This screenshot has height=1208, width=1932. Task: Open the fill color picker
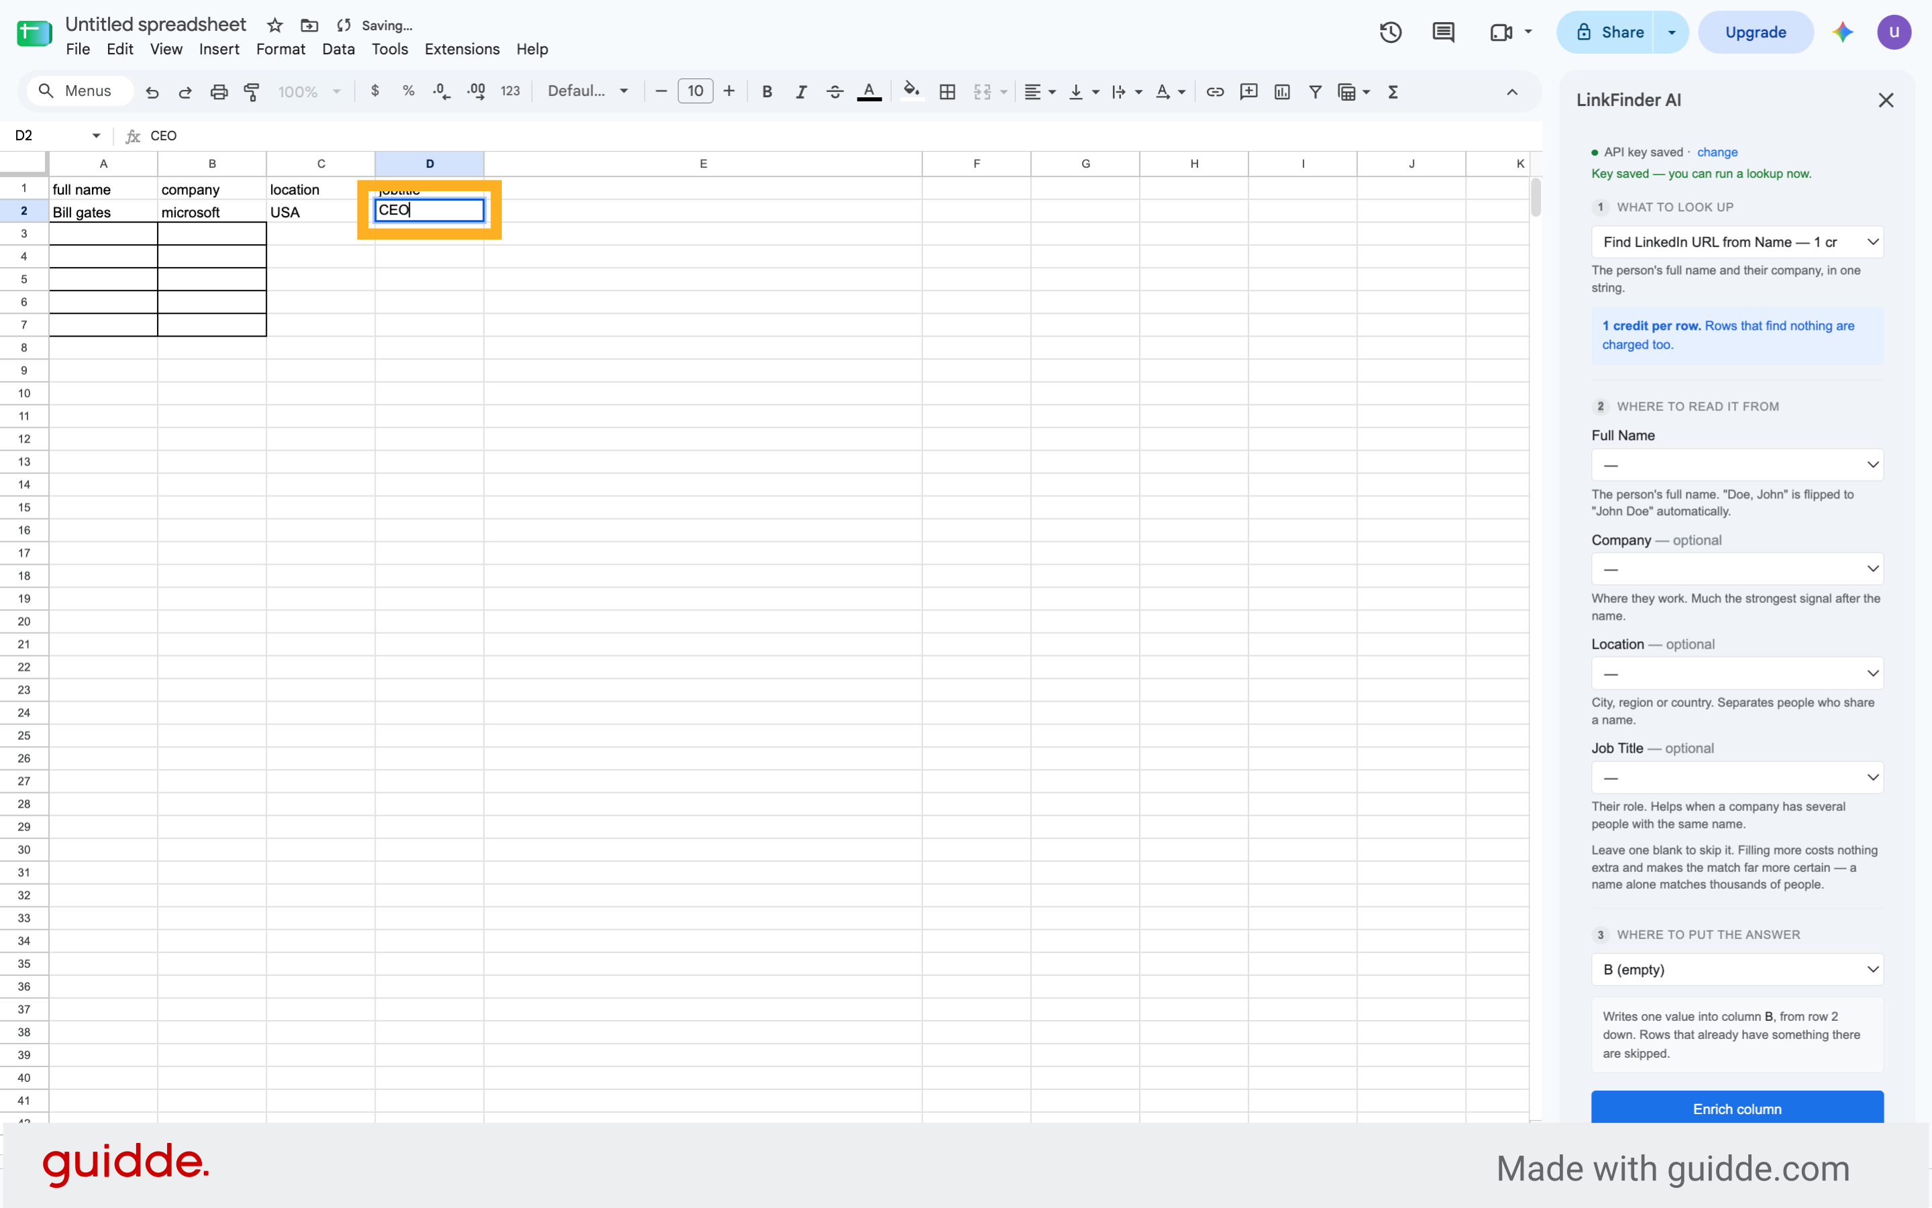pos(912,92)
